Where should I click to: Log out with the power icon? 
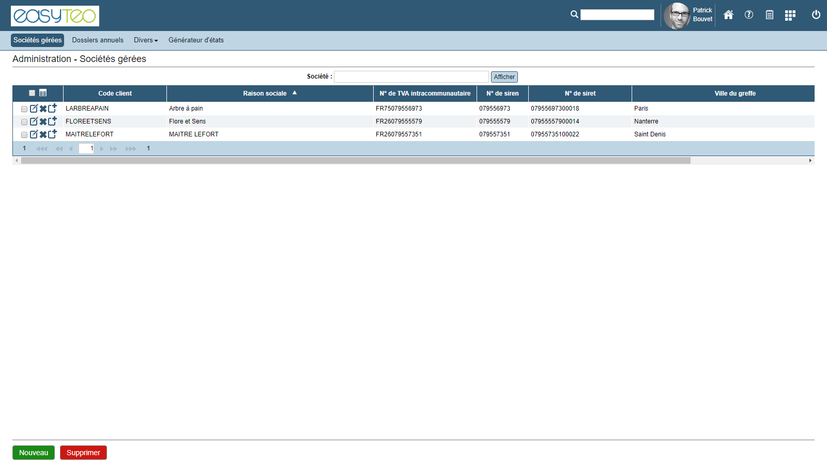click(x=816, y=15)
